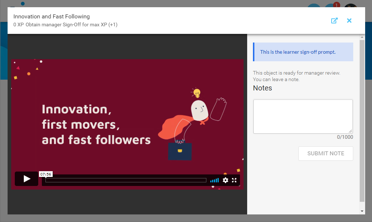
Task: Seek within the video progress bar
Action: pos(126,180)
